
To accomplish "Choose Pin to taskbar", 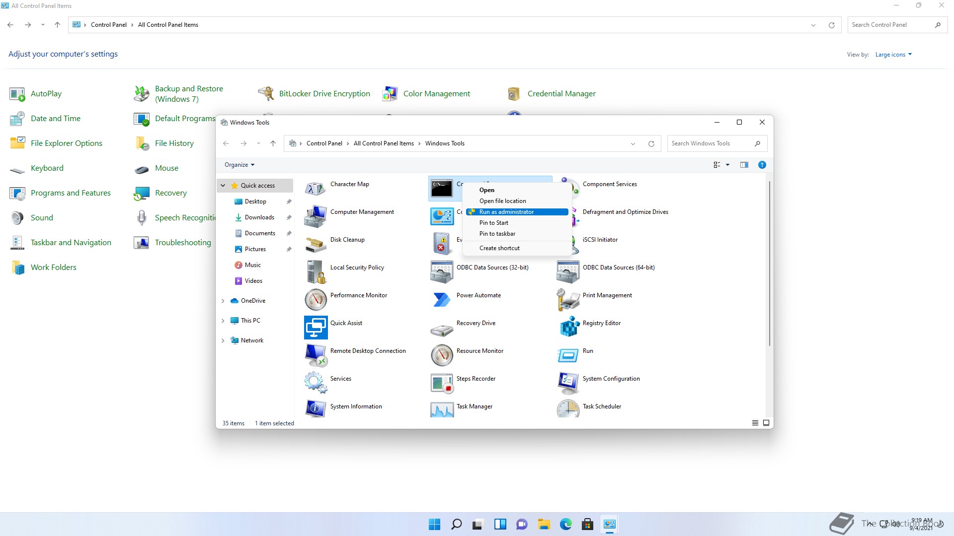I will point(517,234).
